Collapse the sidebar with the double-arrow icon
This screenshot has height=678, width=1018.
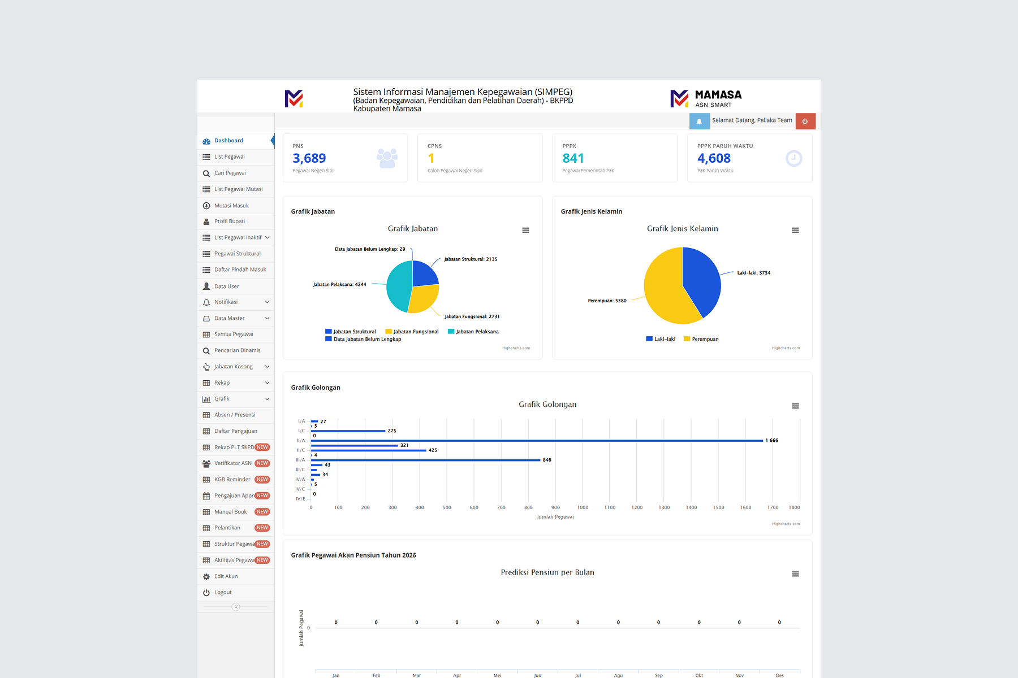point(236,607)
